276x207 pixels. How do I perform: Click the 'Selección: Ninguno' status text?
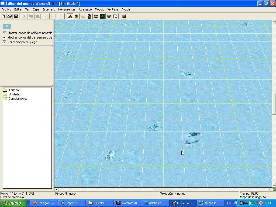(173, 194)
